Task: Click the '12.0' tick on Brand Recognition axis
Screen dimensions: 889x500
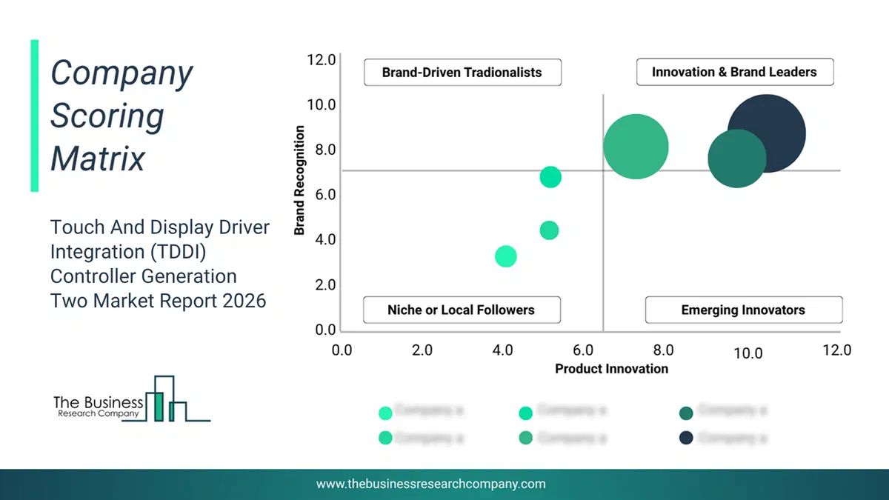Action: pyautogui.click(x=322, y=60)
